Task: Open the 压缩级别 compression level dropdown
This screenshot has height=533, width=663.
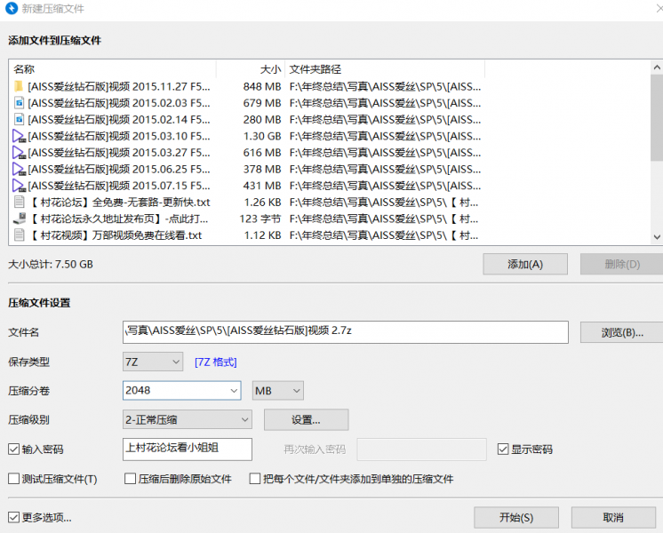Action: [x=188, y=419]
